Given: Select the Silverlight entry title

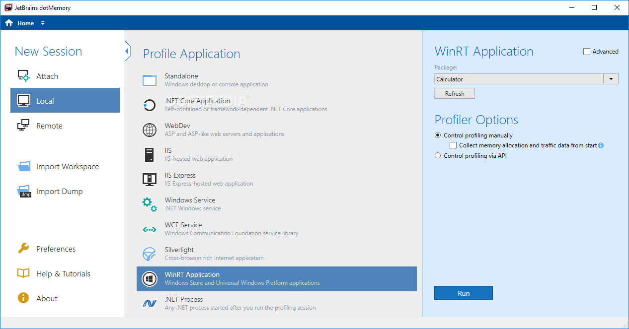Looking at the screenshot, I should point(179,250).
